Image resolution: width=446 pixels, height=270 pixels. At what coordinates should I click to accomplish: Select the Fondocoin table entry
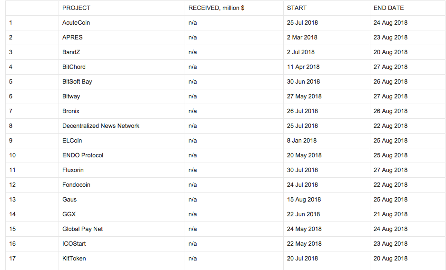click(76, 185)
